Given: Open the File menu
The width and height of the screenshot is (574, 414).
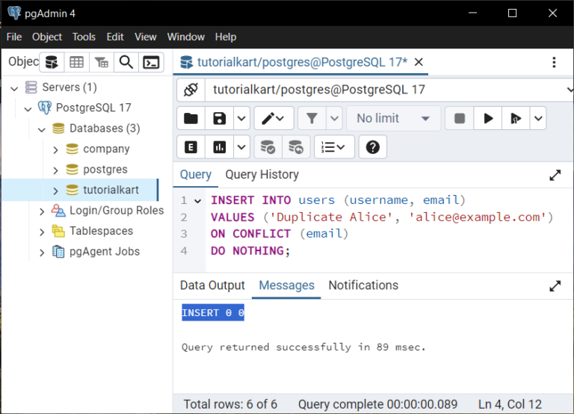Looking at the screenshot, I should click(14, 37).
